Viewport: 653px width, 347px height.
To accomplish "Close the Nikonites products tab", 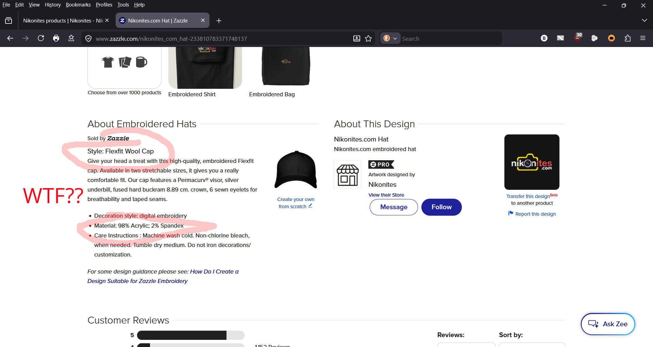I will [x=107, y=20].
